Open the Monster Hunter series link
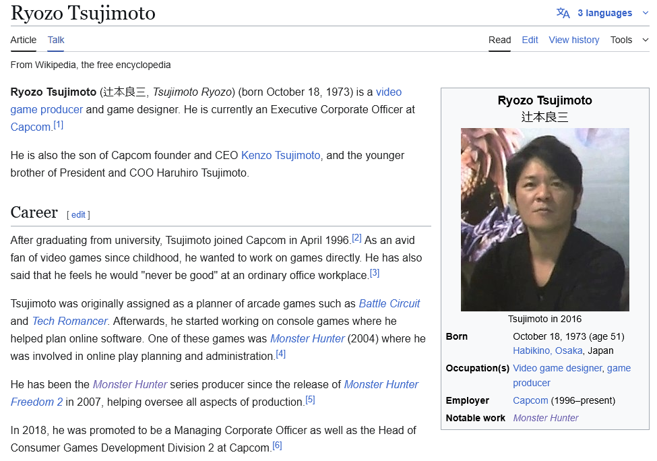 [130, 384]
